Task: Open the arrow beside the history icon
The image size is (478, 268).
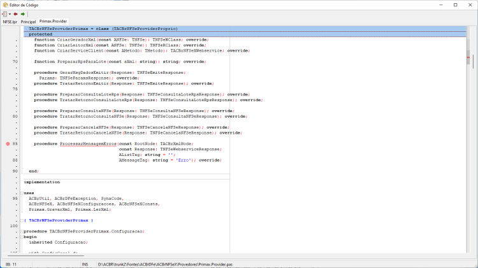Action: coord(10,14)
